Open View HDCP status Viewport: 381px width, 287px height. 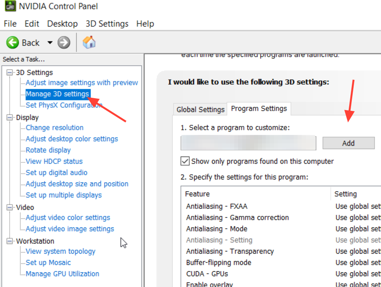54,161
